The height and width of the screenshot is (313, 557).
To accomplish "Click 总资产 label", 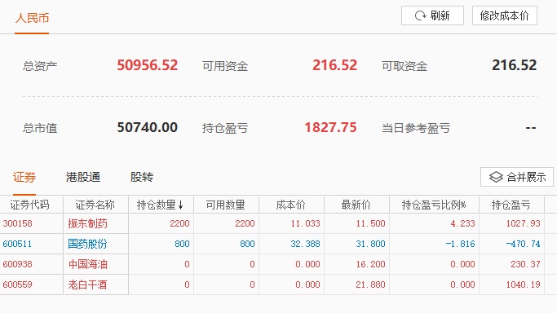I will pos(40,66).
